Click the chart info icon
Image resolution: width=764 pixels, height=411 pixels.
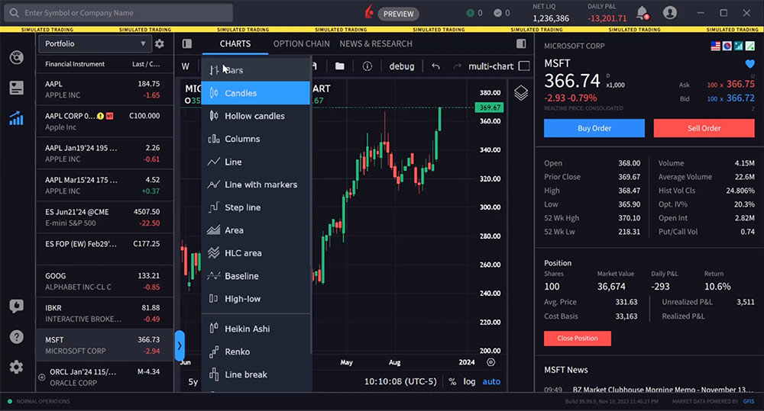[x=367, y=66]
